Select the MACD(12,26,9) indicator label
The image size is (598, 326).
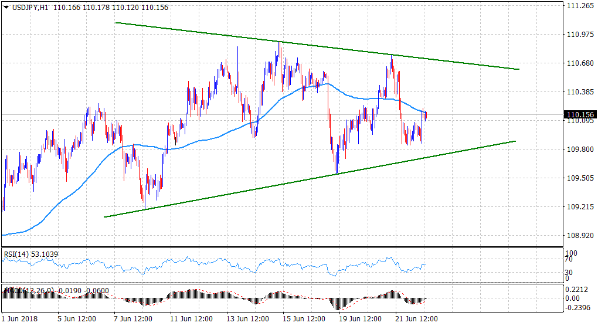click(x=23, y=290)
